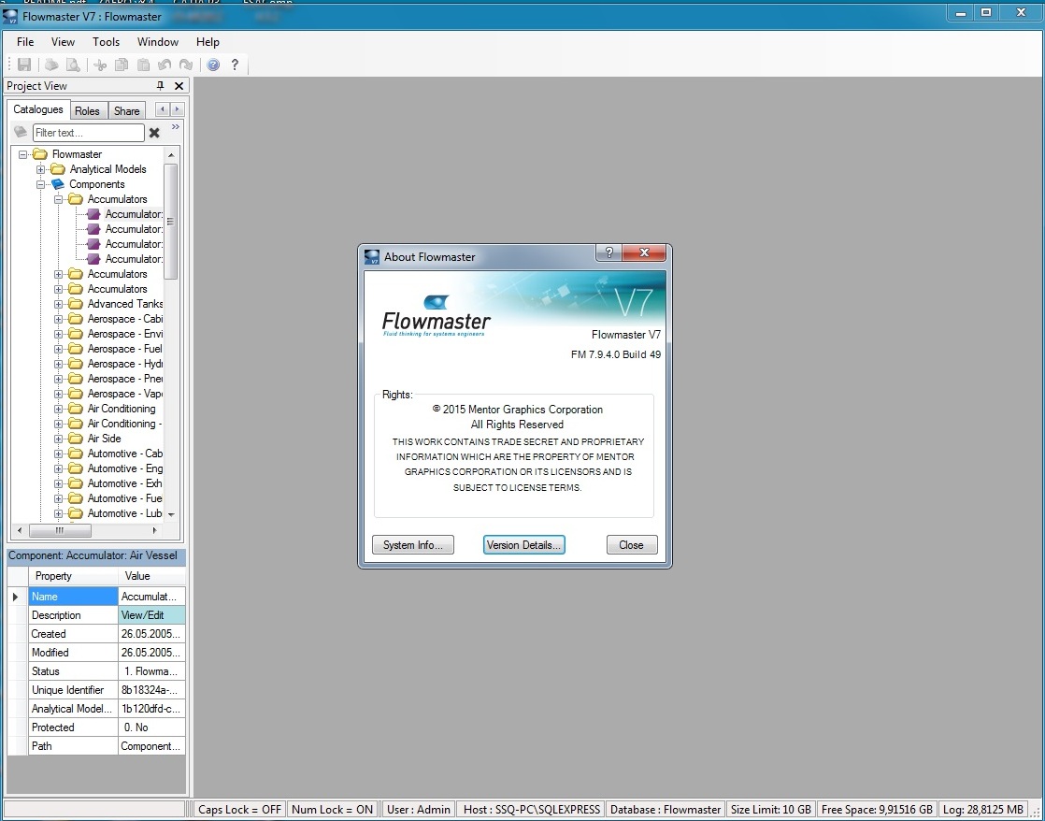Click the Undo arrow toolbar icon

[165, 65]
